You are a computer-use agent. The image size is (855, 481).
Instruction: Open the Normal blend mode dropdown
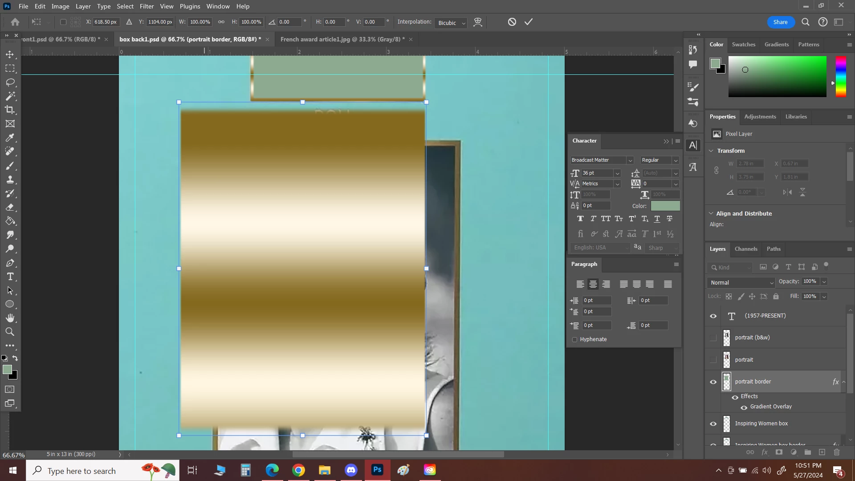tap(741, 282)
